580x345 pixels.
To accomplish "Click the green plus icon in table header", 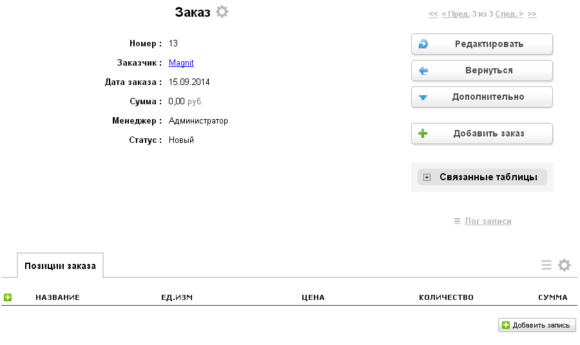I will (8, 297).
